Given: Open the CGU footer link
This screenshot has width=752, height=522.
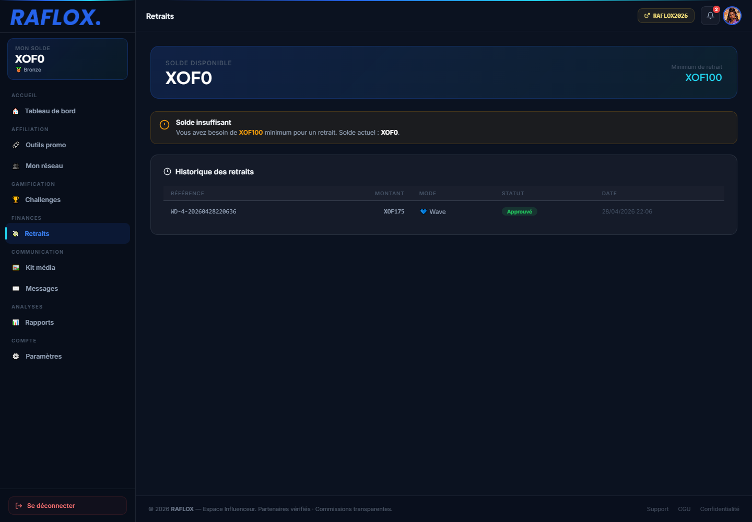Looking at the screenshot, I should 684,509.
